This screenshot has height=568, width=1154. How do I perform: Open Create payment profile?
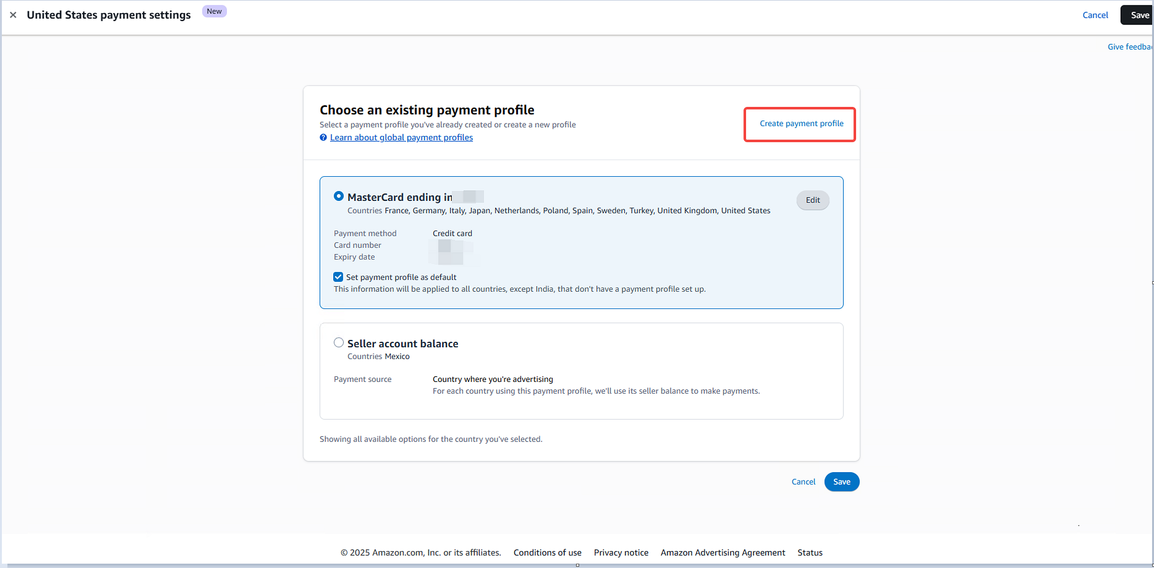801,124
